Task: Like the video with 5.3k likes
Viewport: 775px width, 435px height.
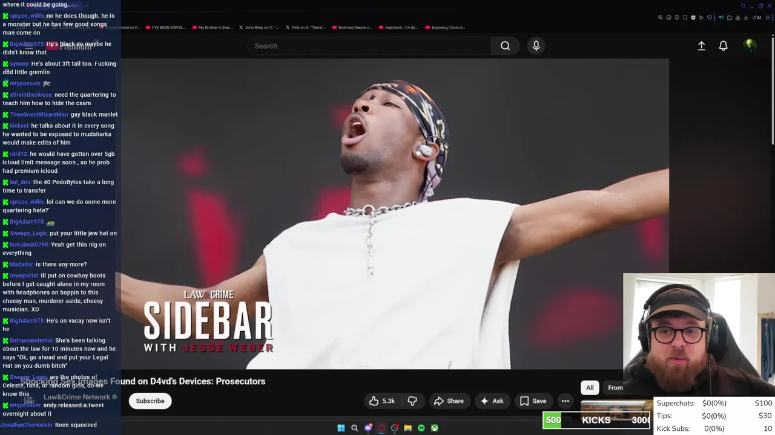Action: 381,401
